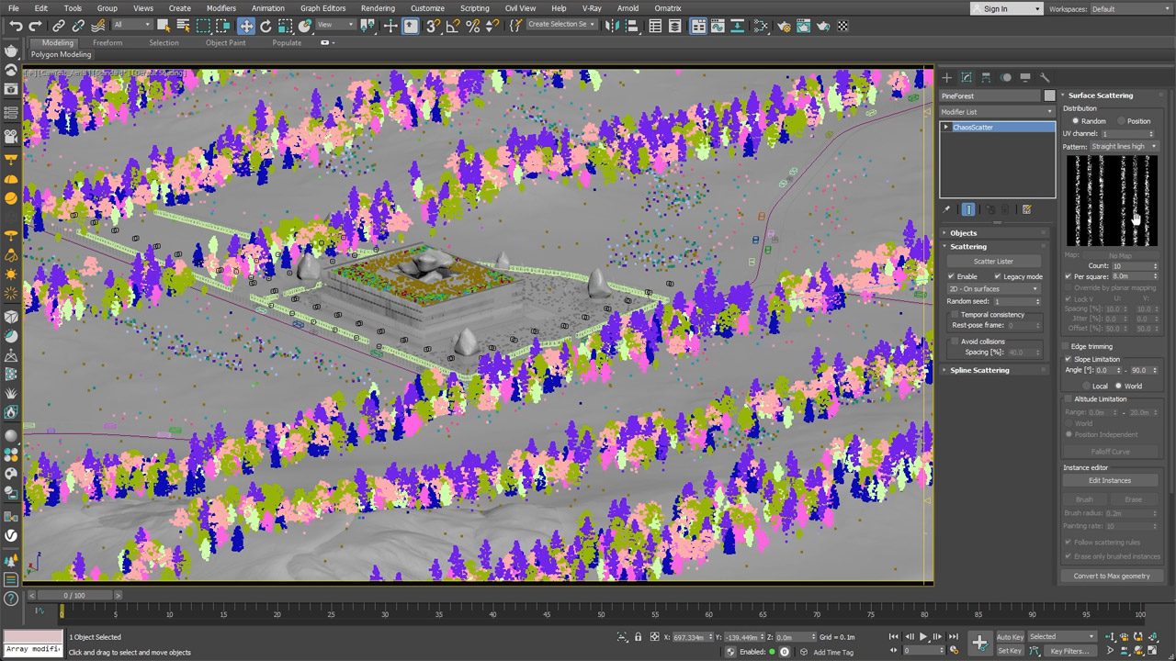
Task: Enable Altitude Limitation checkbox
Action: [1069, 399]
